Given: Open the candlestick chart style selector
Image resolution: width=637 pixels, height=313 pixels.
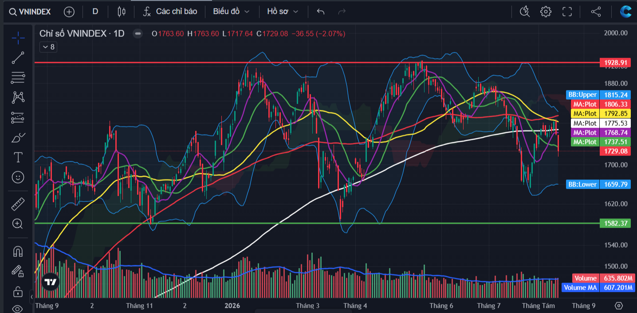Looking at the screenshot, I should 121,12.
